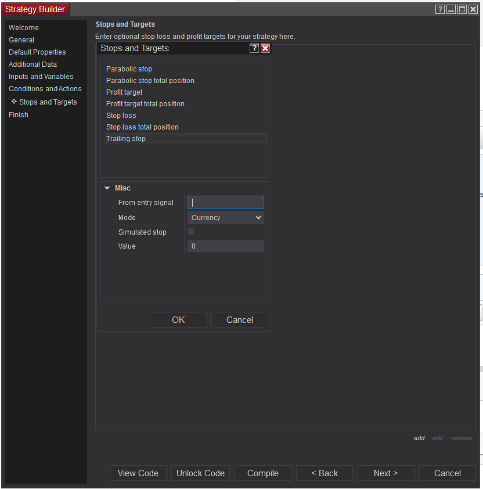The height and width of the screenshot is (489, 483).
Task: Click the remove link
Action: coord(462,438)
